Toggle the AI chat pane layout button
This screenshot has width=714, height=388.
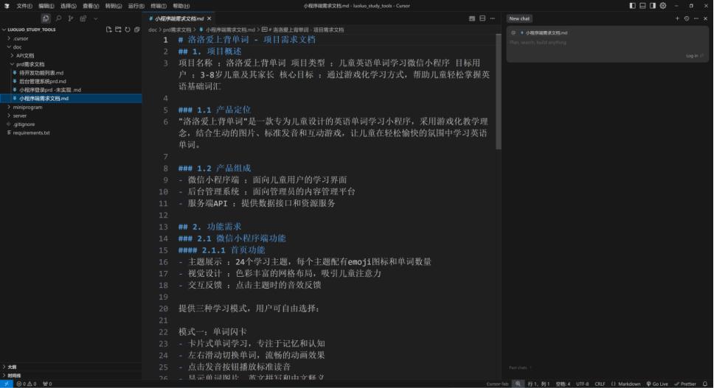tap(653, 6)
